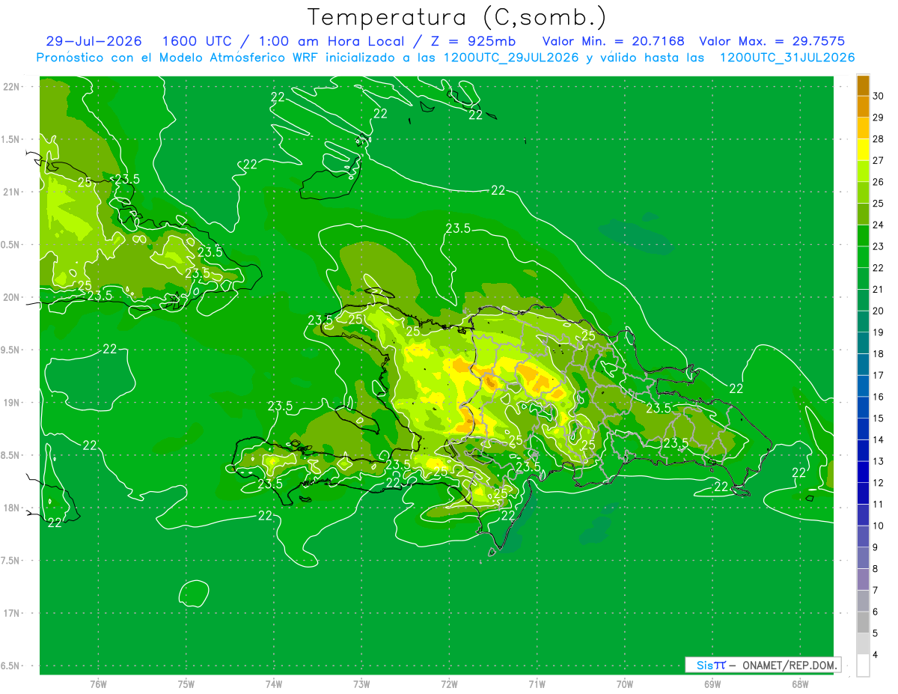Pick the green legend swatch between 22 and 23
898x694 pixels.
[x=863, y=257]
